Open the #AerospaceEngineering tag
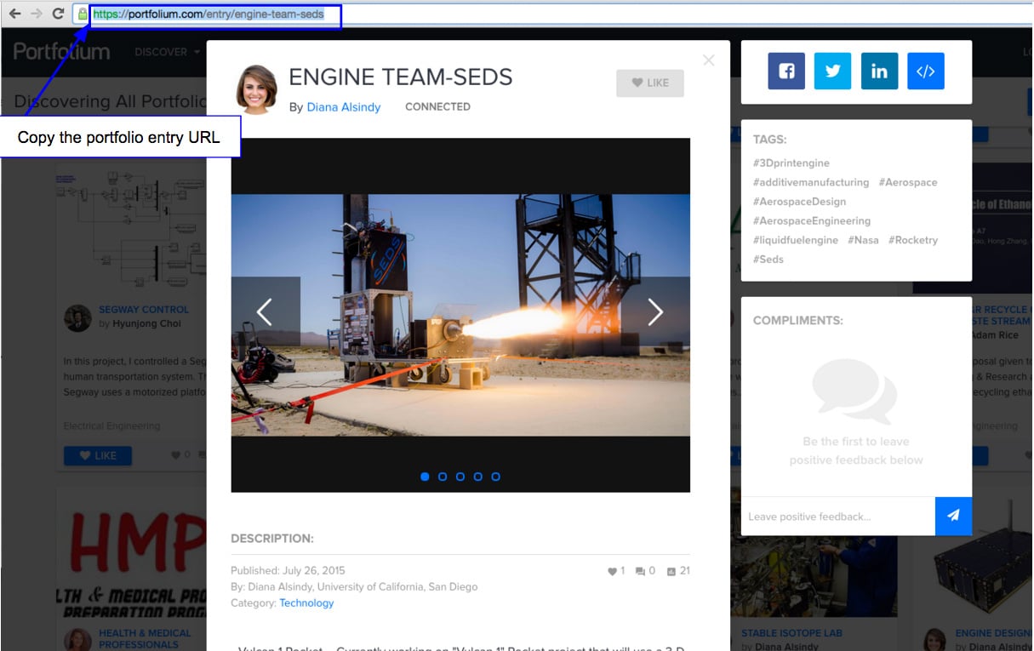This screenshot has height=651, width=1034. pyautogui.click(x=812, y=220)
